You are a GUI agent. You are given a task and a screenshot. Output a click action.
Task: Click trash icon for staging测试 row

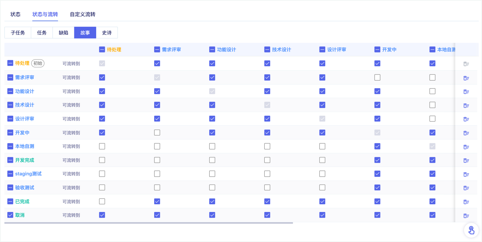tap(466, 174)
